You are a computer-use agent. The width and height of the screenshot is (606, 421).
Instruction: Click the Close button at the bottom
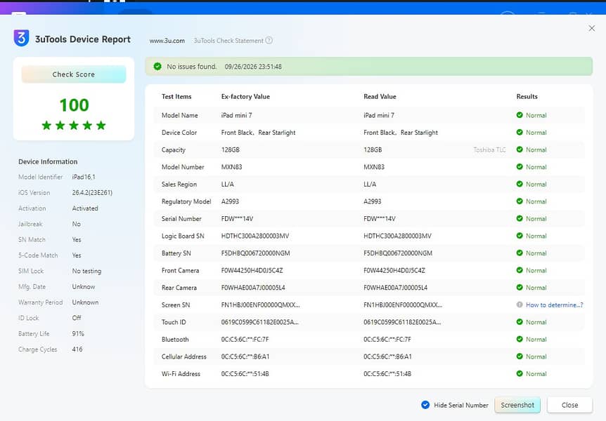pyautogui.click(x=569, y=405)
